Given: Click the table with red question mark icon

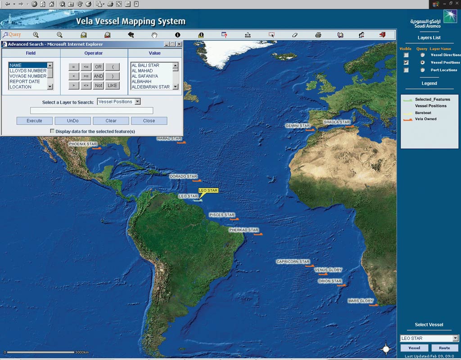Looking at the screenshot, I should pos(224,35).
